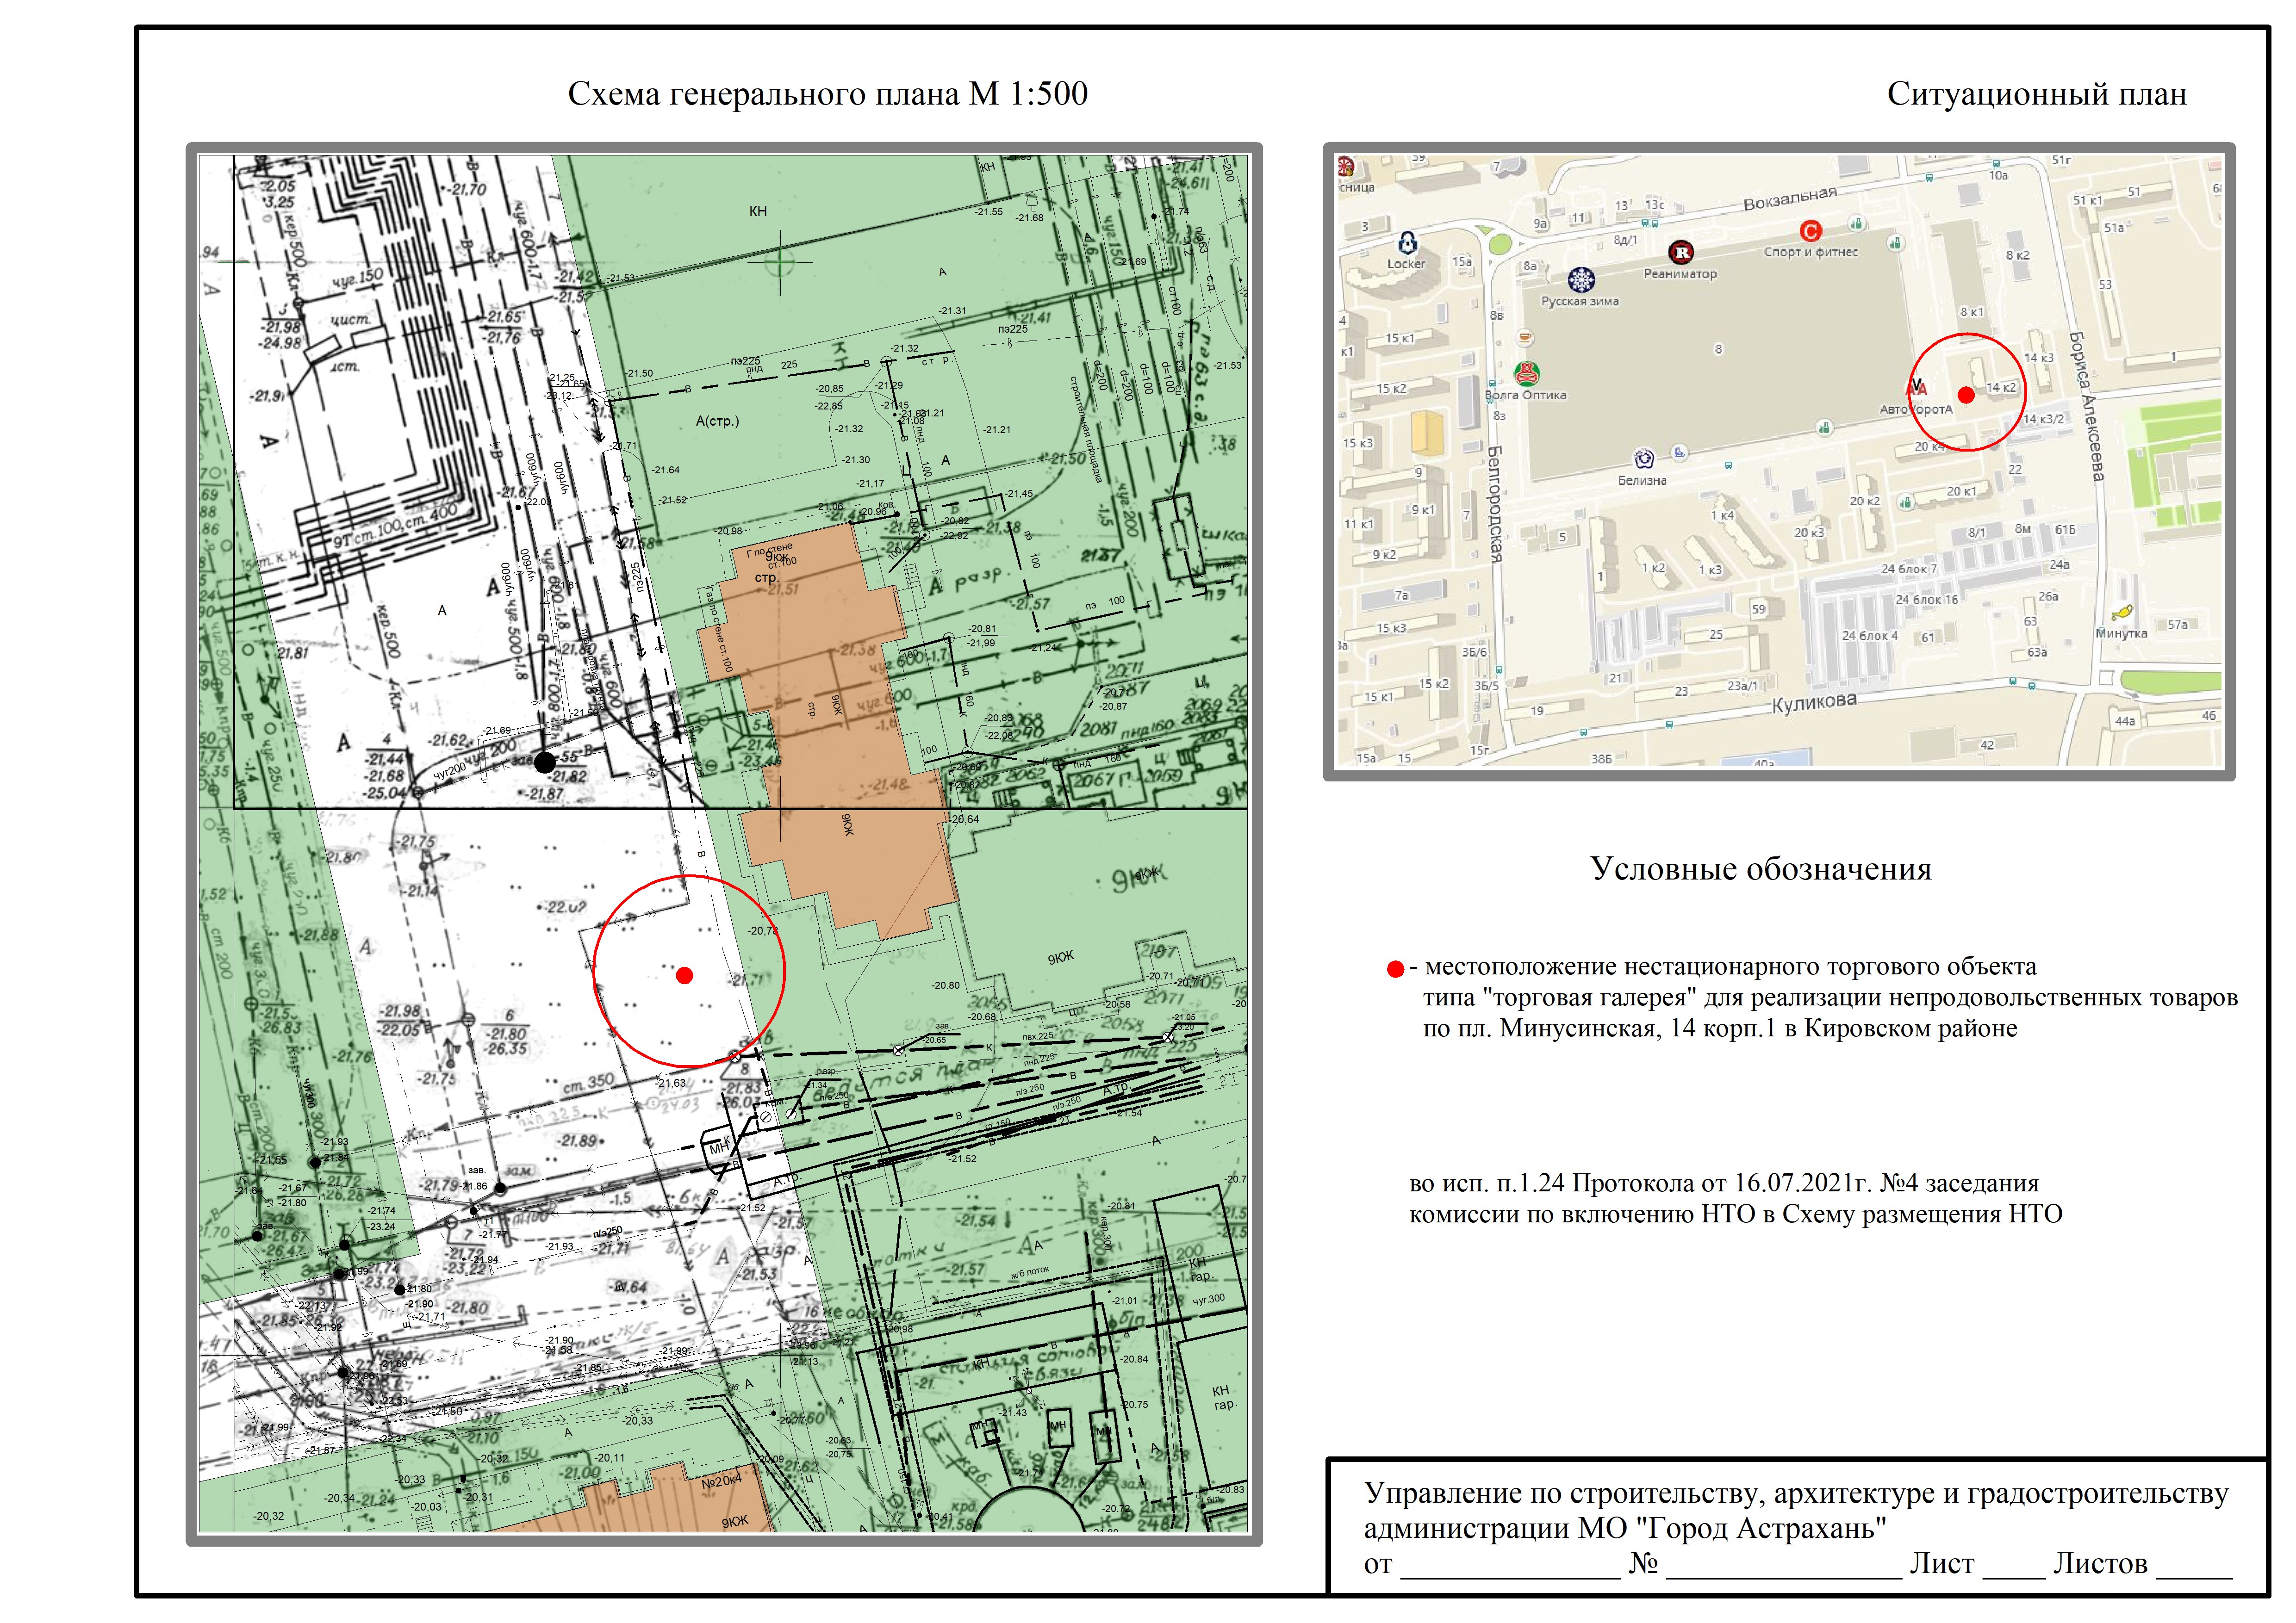Click the yellow Минутка lamp icon
This screenshot has width=2296, height=1623.
tap(2122, 613)
